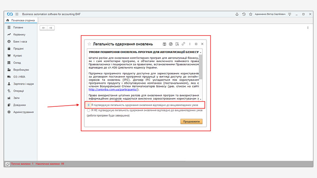Click the back navigation arrow button
Image resolution: width=317 pixels, height=178 pixels.
click(44, 28)
